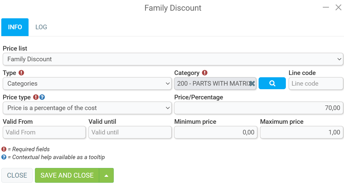Viewport: 344px width, 185px height.
Task: Click the SAVE AND CLOSE button
Action: pyautogui.click(x=67, y=175)
